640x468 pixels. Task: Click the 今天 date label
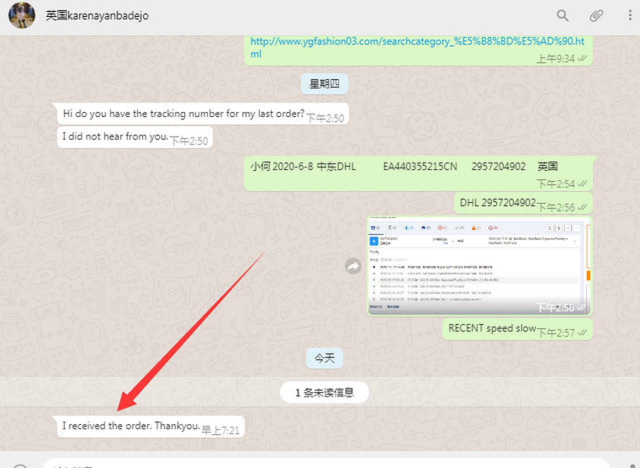(x=324, y=358)
